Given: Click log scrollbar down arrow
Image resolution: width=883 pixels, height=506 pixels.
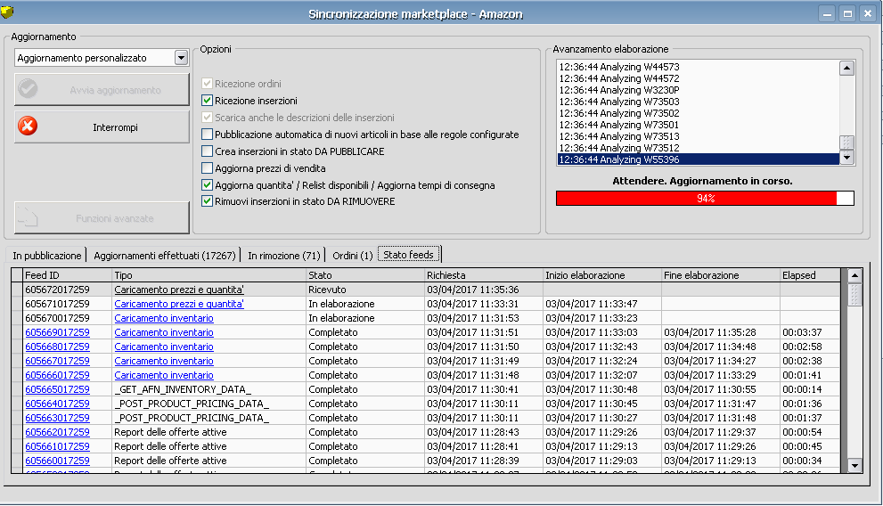Looking at the screenshot, I should 847,158.
